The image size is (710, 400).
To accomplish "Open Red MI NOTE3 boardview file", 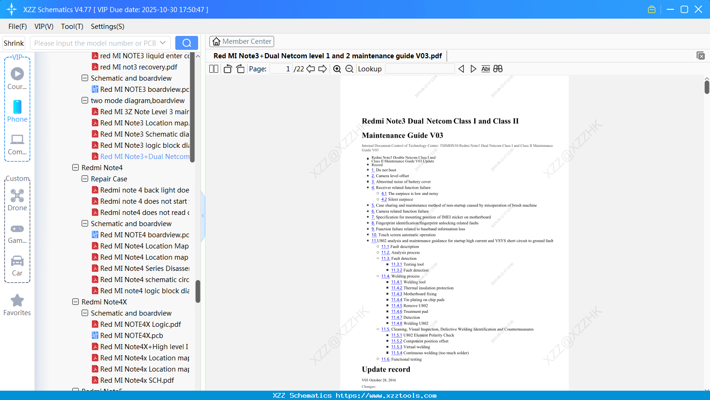I will [140, 89].
